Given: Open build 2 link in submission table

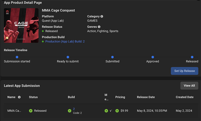Looking at the screenshot, I should pos(74,109).
